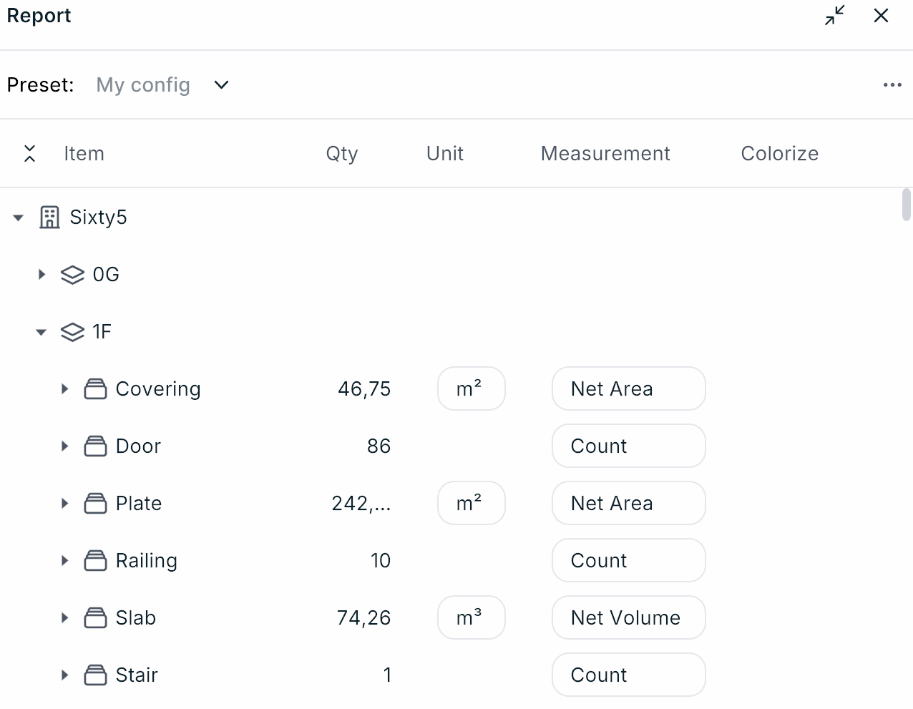Click the Covering category icon
This screenshot has height=709, width=913.
tap(95, 389)
